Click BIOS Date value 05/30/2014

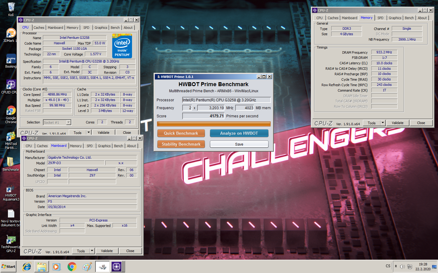click(x=92, y=207)
